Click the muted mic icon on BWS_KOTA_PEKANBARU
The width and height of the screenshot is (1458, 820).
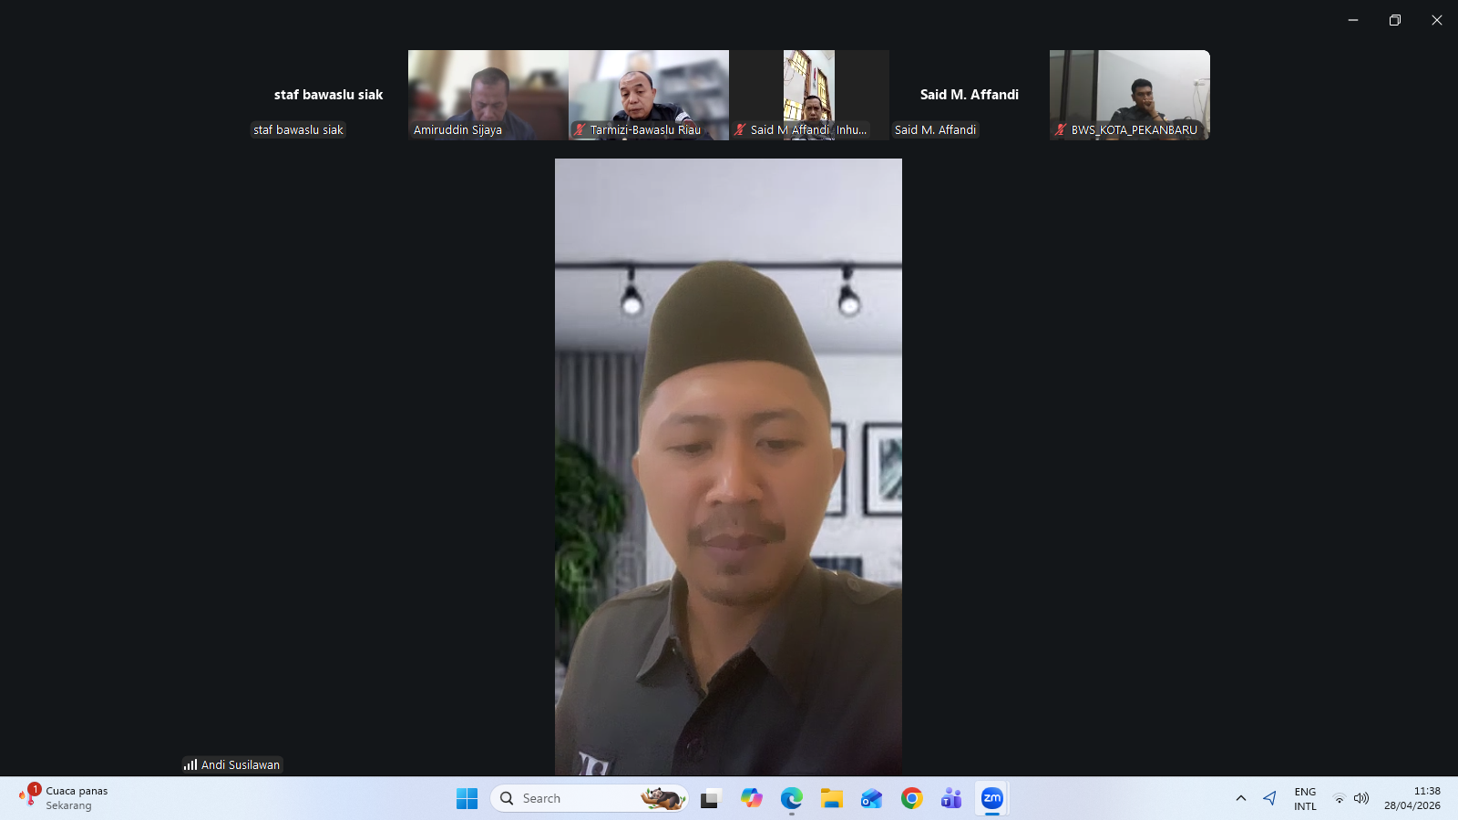[x=1061, y=130]
